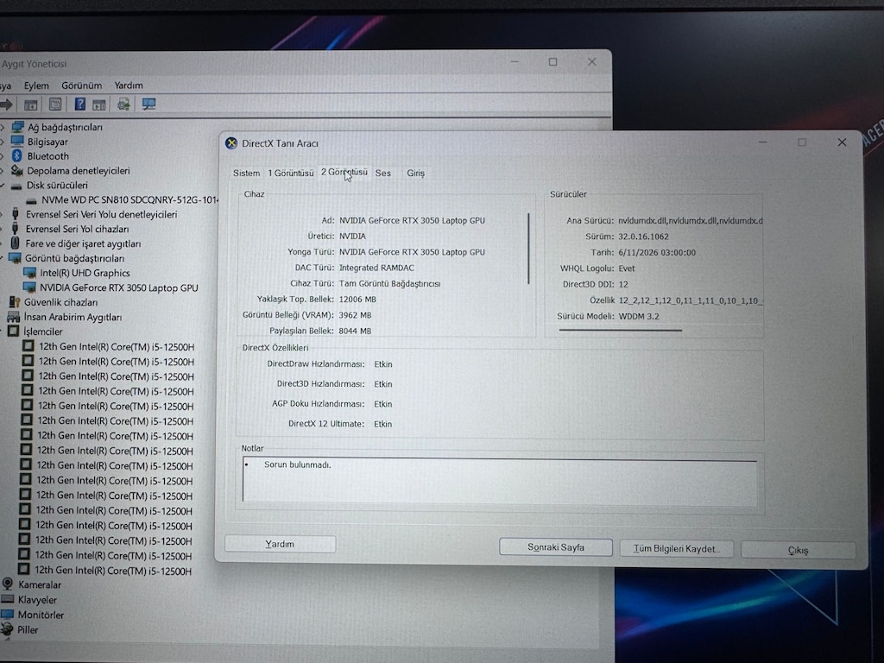Click the Çıkış button
Screen dimensions: 884x663
pyautogui.click(x=799, y=550)
